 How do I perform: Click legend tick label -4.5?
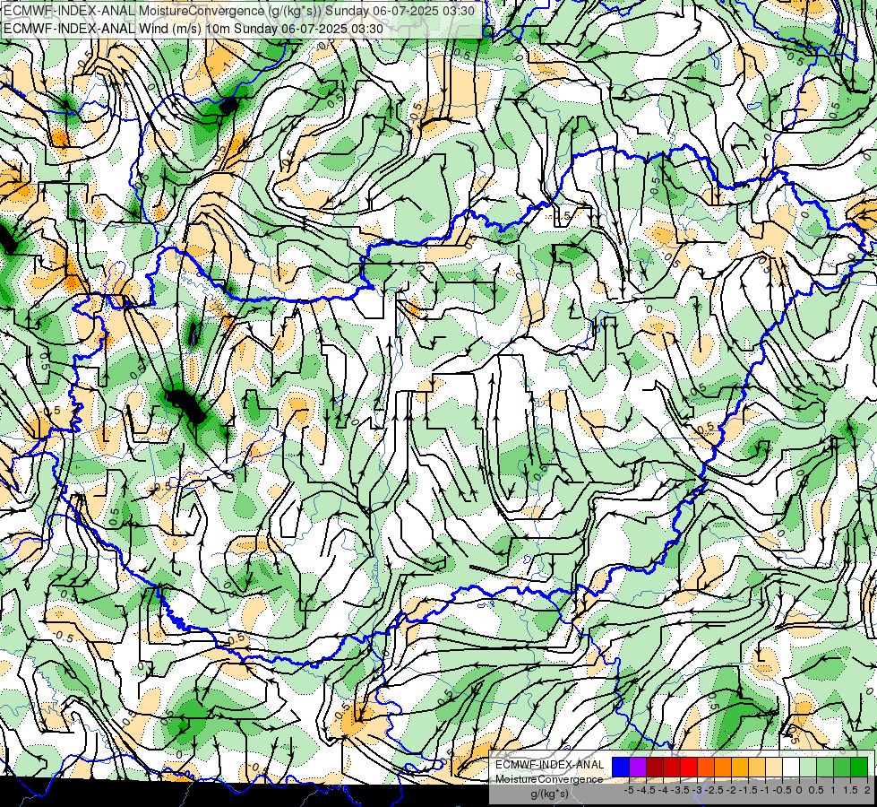646,790
